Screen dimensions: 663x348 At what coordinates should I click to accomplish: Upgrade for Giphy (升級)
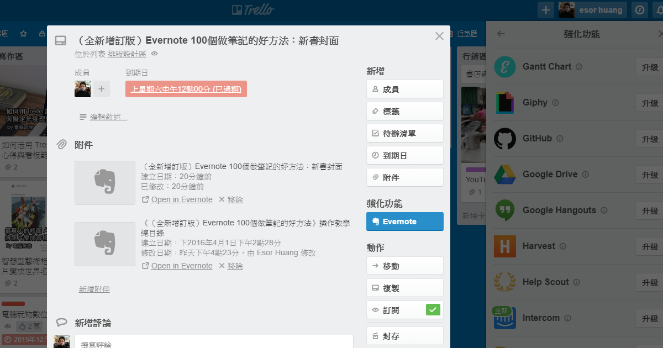[x=649, y=103]
